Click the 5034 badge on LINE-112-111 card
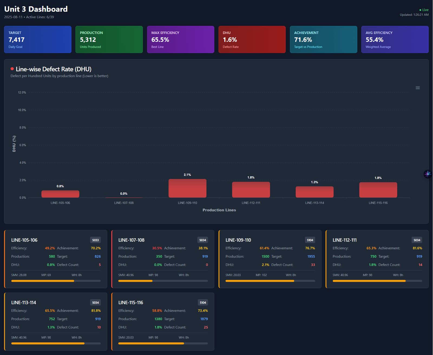 pyautogui.click(x=417, y=240)
